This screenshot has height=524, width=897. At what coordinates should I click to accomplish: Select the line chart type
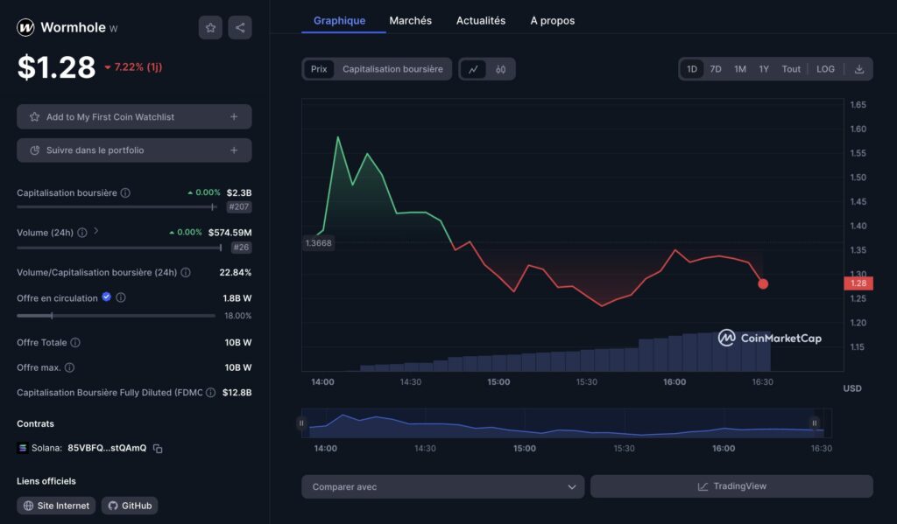pyautogui.click(x=473, y=69)
